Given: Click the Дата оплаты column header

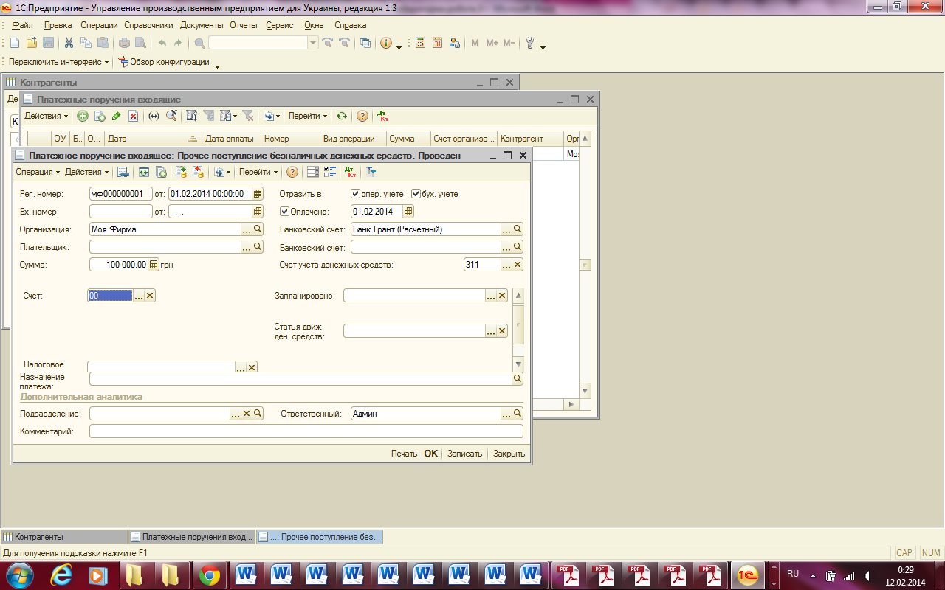Looking at the screenshot, I should tap(231, 139).
